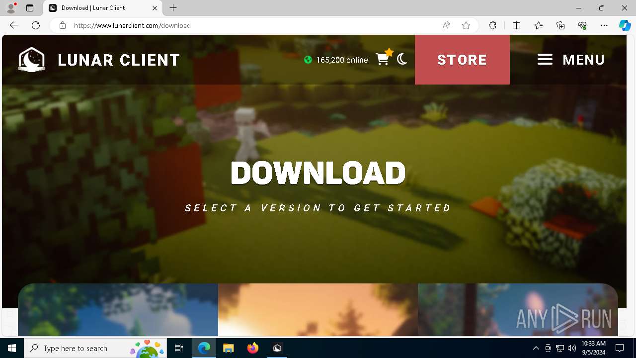
Task: Click the DOWNLOAD heading text
Action: coord(318,173)
